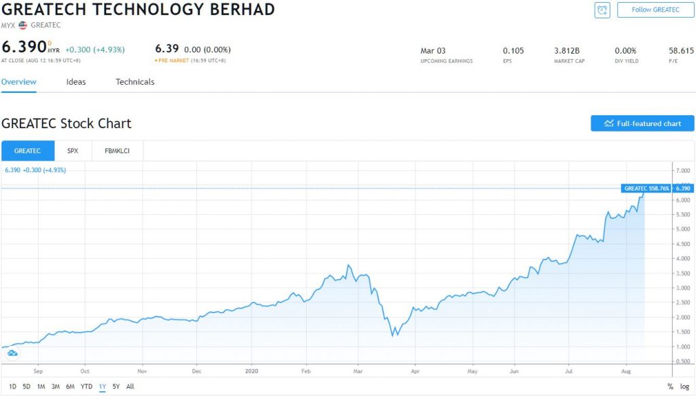The image size is (696, 396).
Task: Set chart range to 5D
Action: (27, 387)
